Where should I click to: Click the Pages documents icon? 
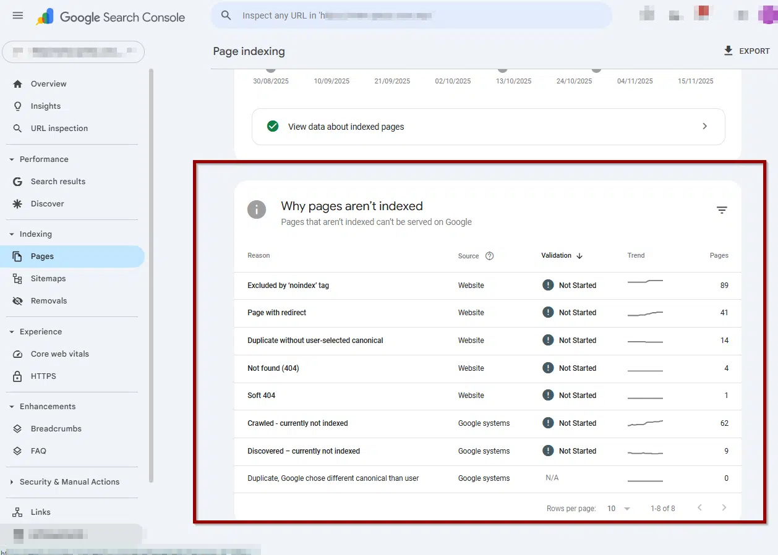pyautogui.click(x=17, y=256)
